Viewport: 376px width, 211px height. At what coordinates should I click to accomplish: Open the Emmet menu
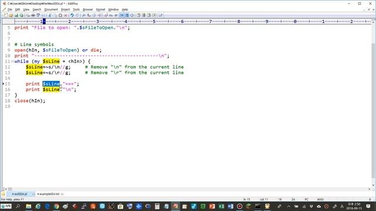pyautogui.click(x=100, y=9)
